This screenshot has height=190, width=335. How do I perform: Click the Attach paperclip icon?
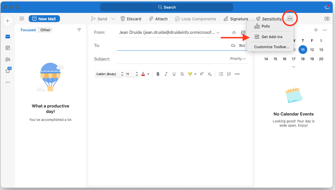151,19
